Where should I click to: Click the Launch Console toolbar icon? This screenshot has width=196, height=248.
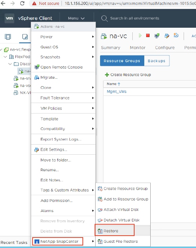157,36
